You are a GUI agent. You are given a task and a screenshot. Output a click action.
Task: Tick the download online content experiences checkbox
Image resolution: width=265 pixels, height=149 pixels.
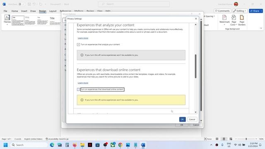(78, 89)
